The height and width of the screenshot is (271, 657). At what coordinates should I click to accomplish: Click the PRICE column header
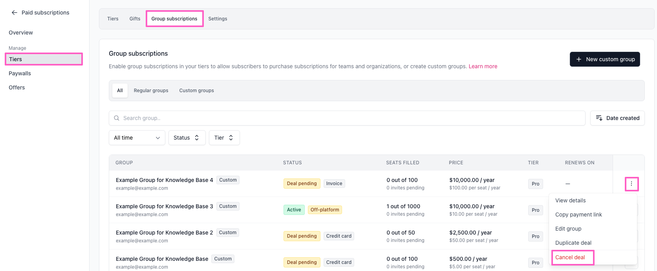coord(456,163)
